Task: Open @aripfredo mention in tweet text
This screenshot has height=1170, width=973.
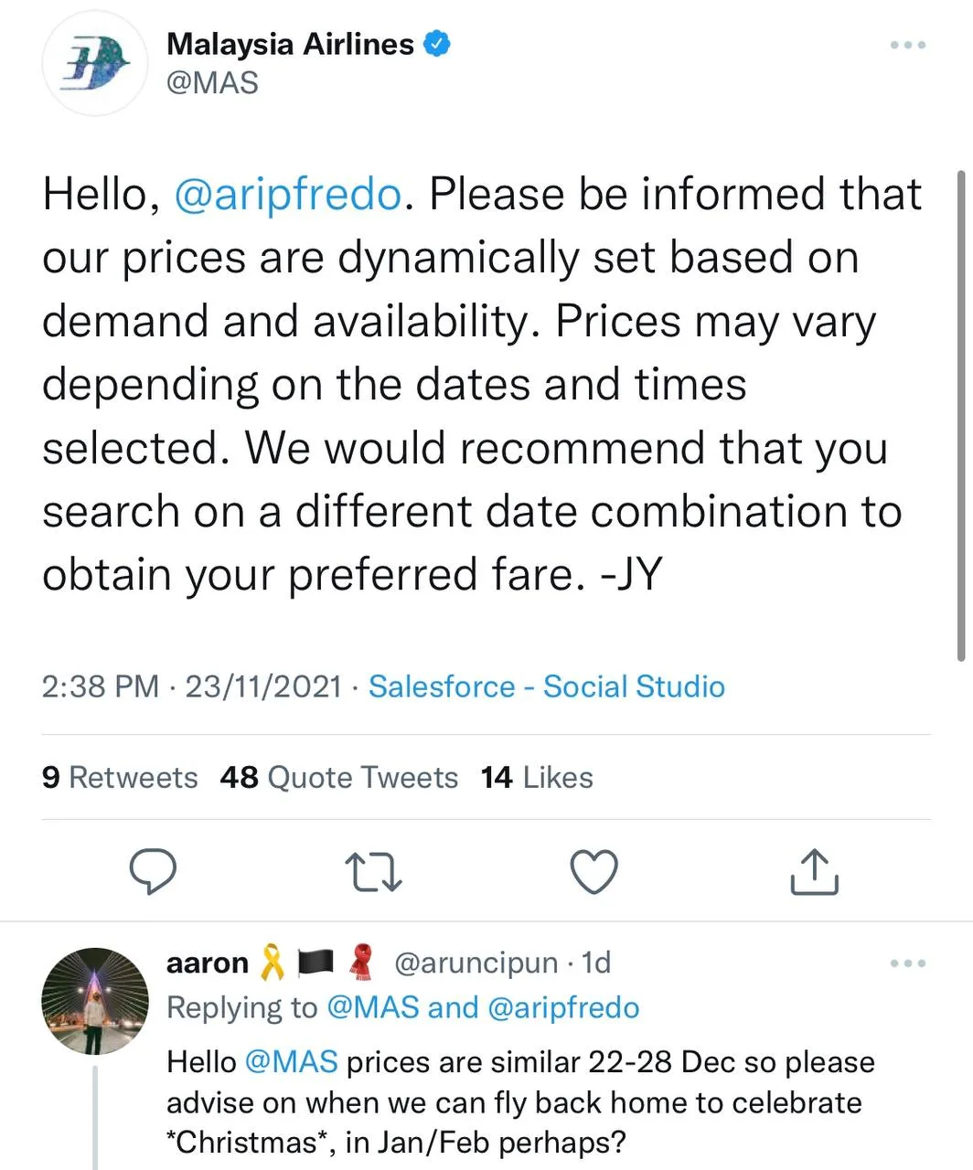Action: point(287,194)
